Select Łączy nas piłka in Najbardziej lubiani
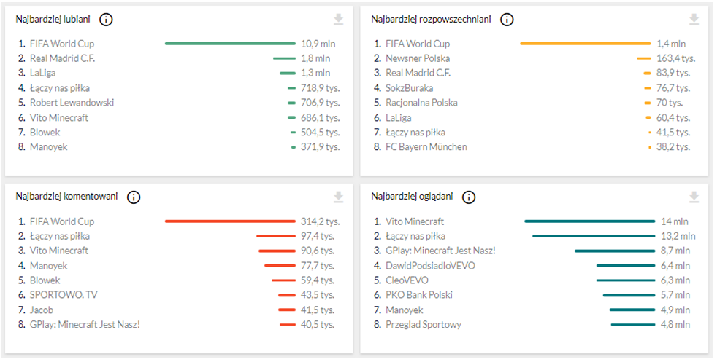Viewport: 728px width, 362px height. click(x=60, y=88)
